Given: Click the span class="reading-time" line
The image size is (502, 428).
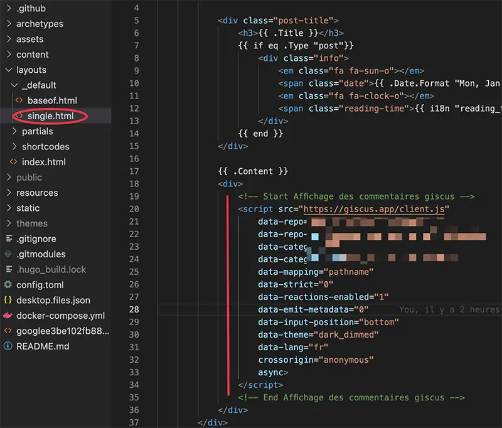Looking at the screenshot, I should coord(389,109).
